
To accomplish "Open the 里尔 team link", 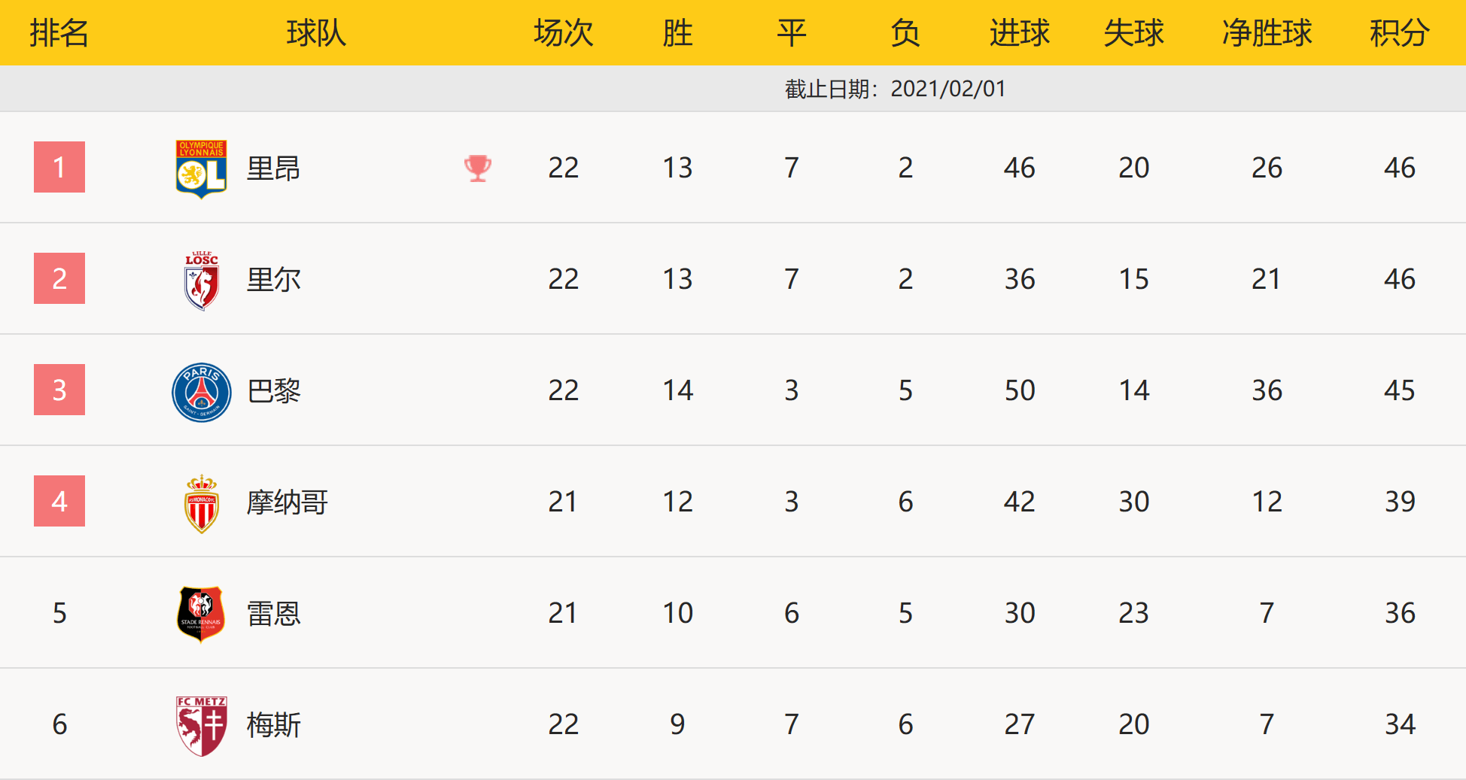I will coord(273,280).
